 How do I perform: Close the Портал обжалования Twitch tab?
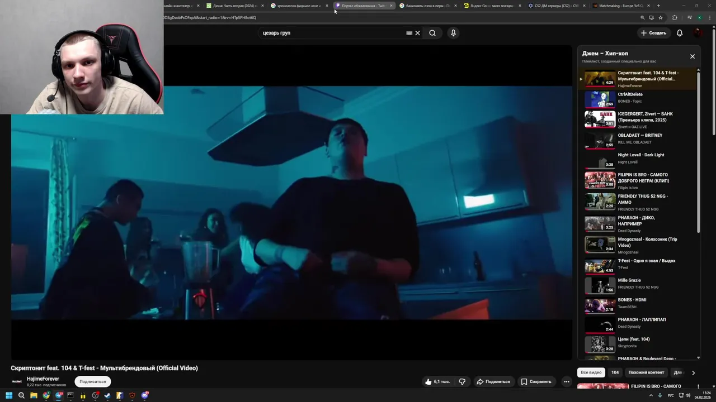(x=391, y=6)
